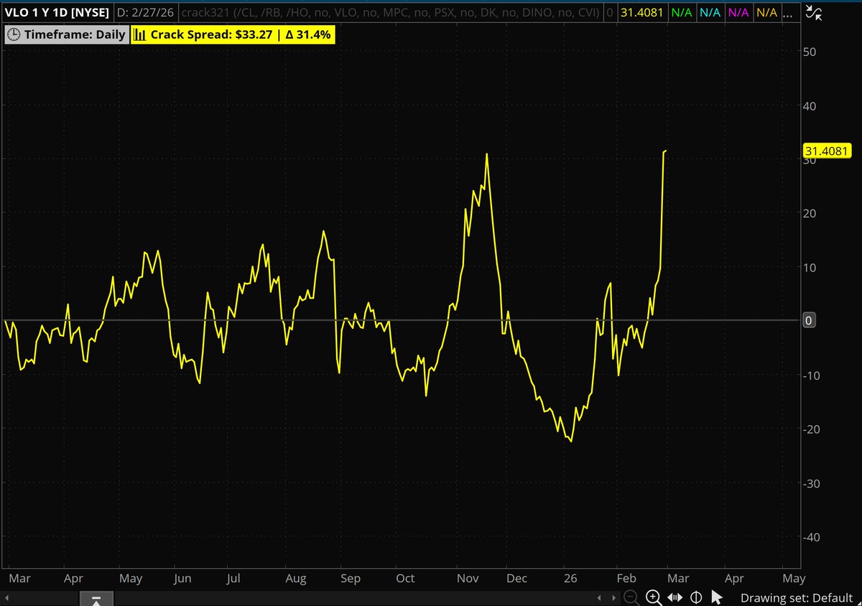Screen dimensions: 862x606
Task: Open the Drawing set: Default menu
Action: tap(797, 597)
